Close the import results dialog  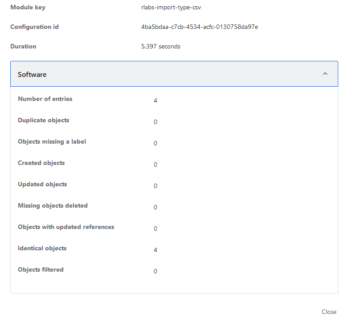329,312
